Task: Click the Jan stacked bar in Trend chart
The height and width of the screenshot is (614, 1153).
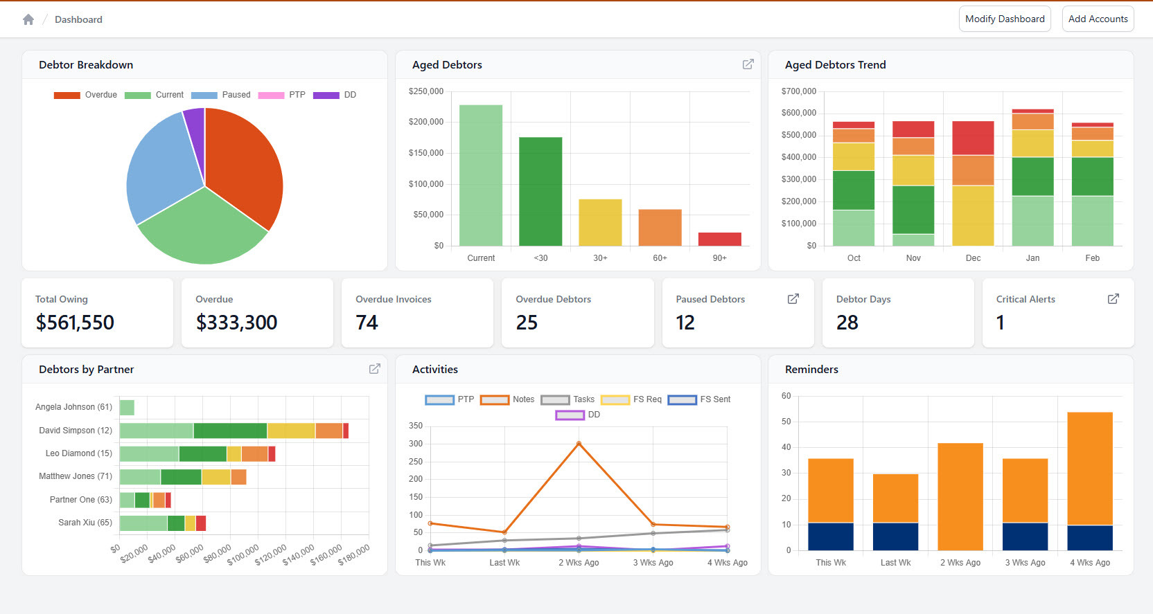Action: coord(1032,177)
